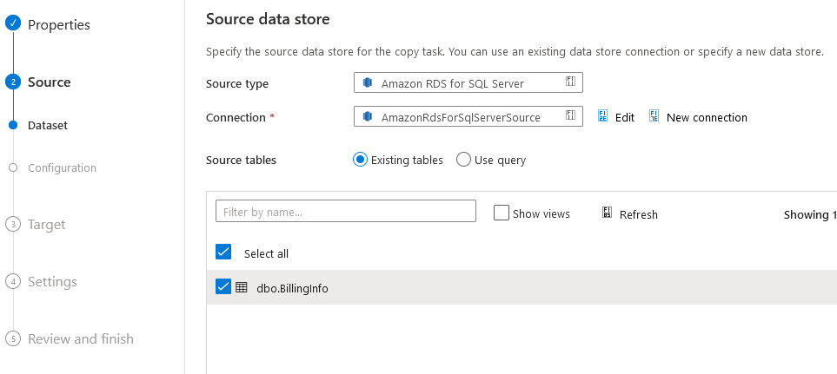Open the Source type dropdown arrow
The height and width of the screenshot is (374, 837).
[x=571, y=82]
